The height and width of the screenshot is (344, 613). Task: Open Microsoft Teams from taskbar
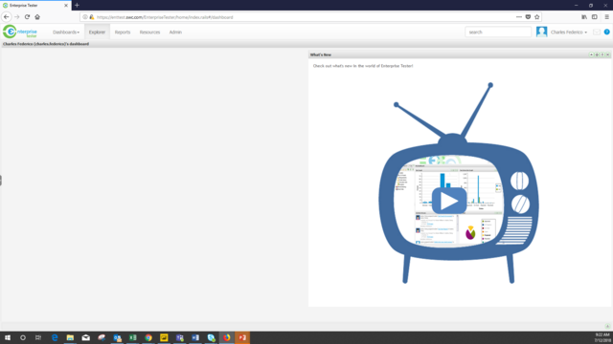(x=180, y=337)
